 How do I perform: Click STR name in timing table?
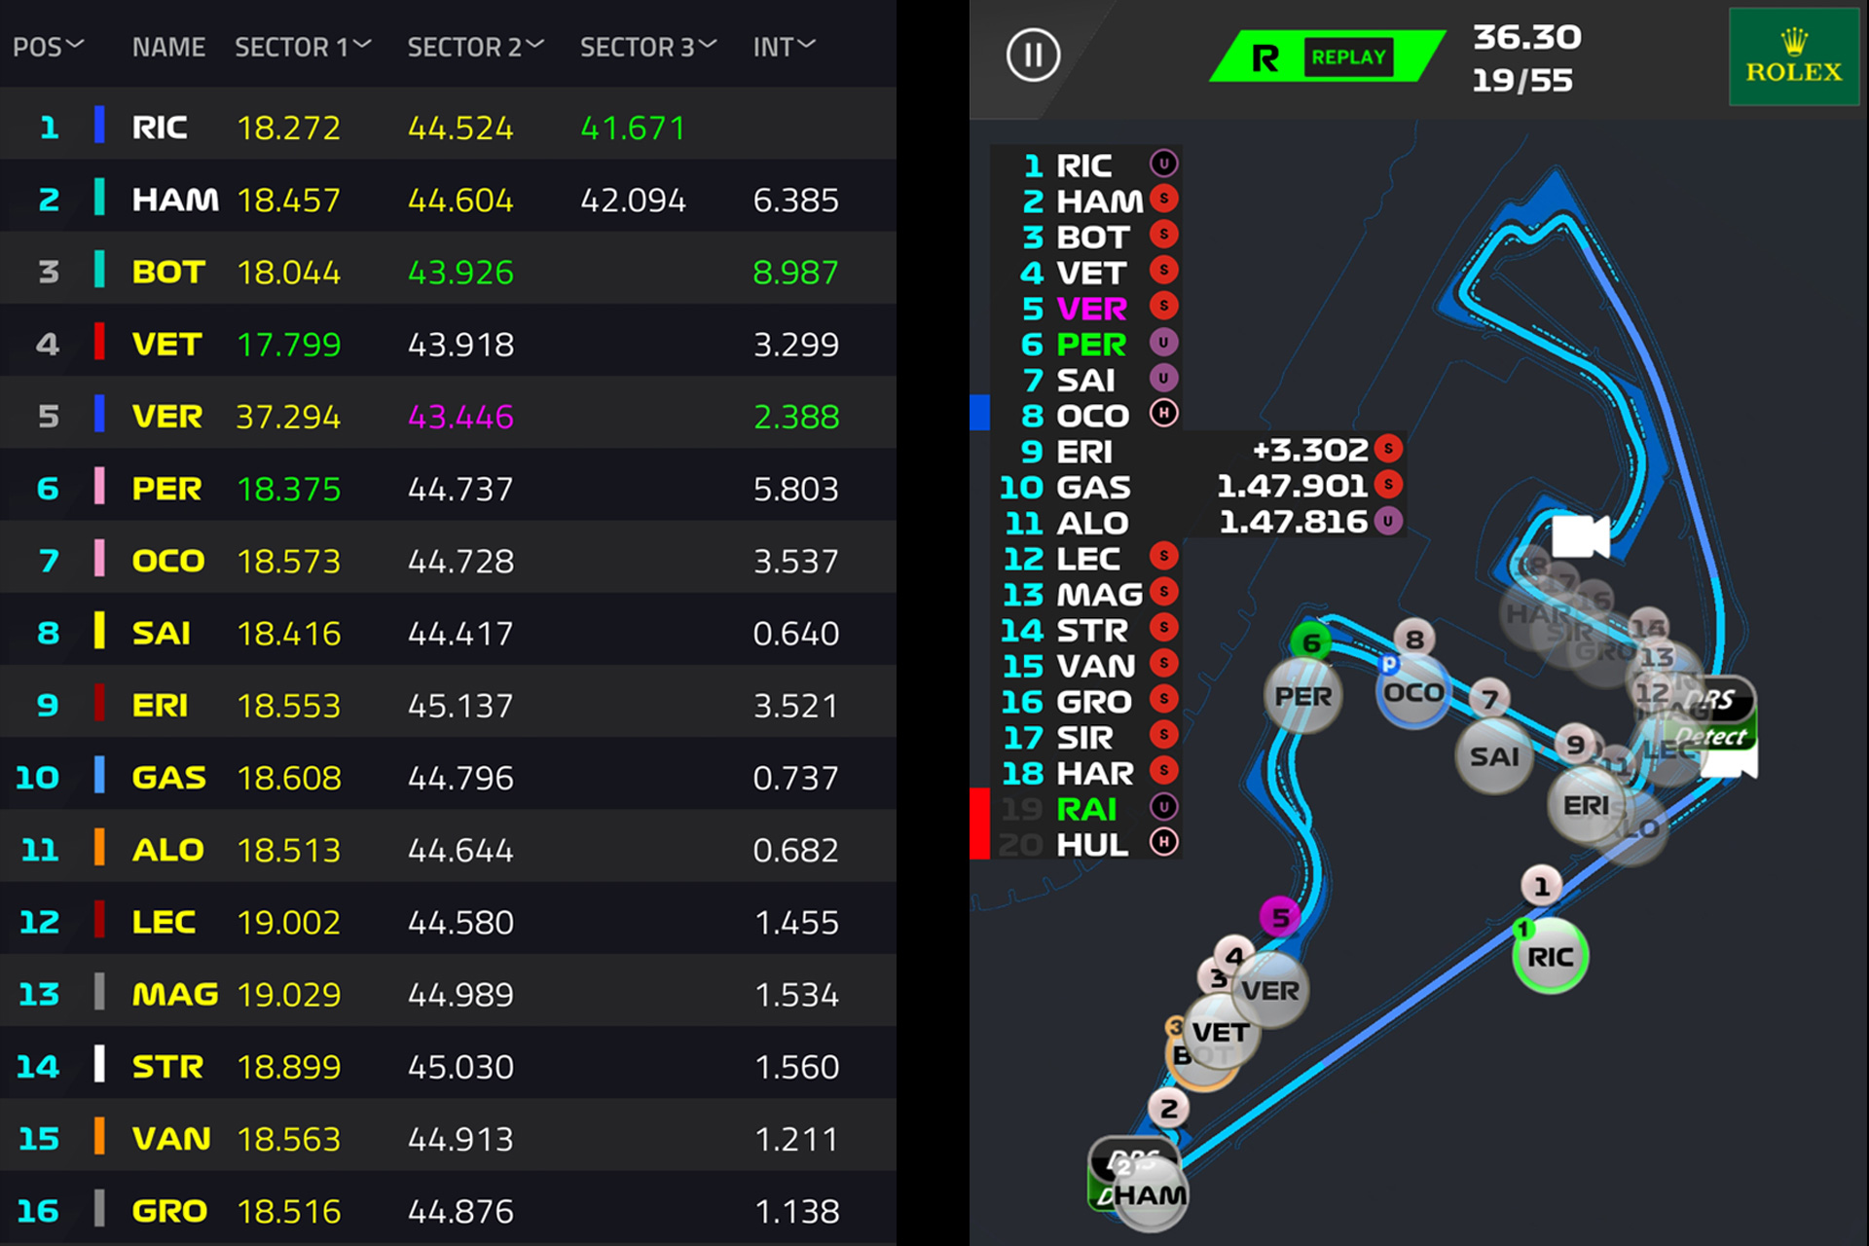(x=167, y=1067)
